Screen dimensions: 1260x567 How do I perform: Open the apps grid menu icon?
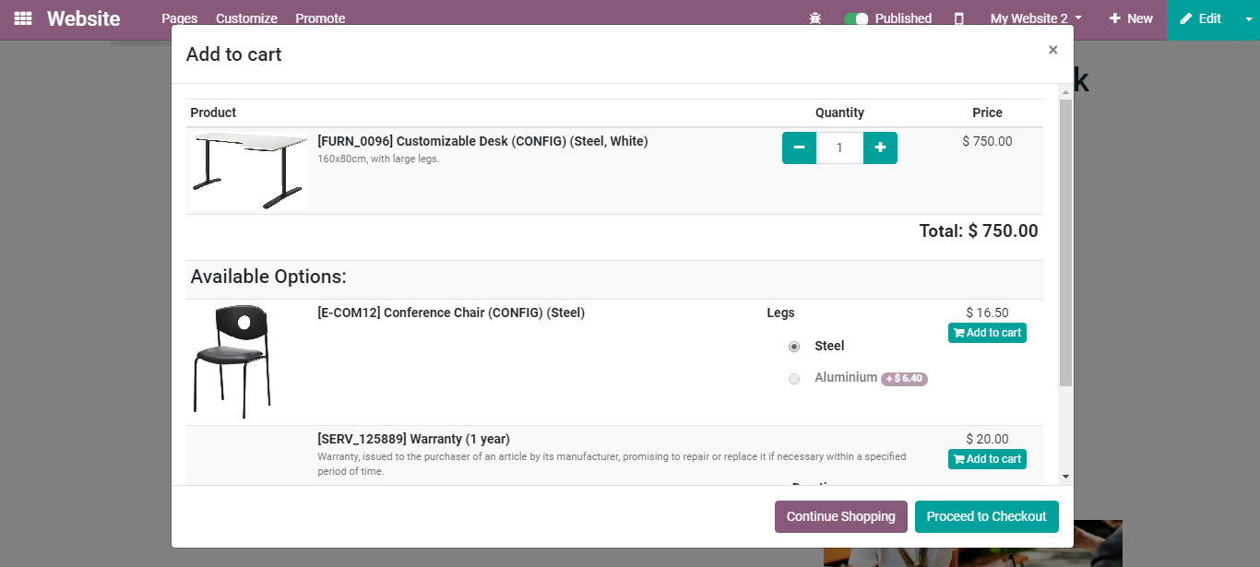(x=23, y=18)
